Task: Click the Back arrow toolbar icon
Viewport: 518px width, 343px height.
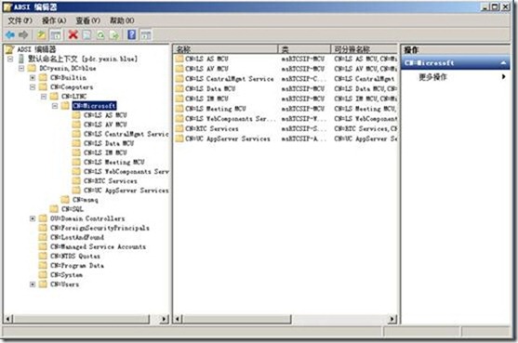Action: point(10,34)
